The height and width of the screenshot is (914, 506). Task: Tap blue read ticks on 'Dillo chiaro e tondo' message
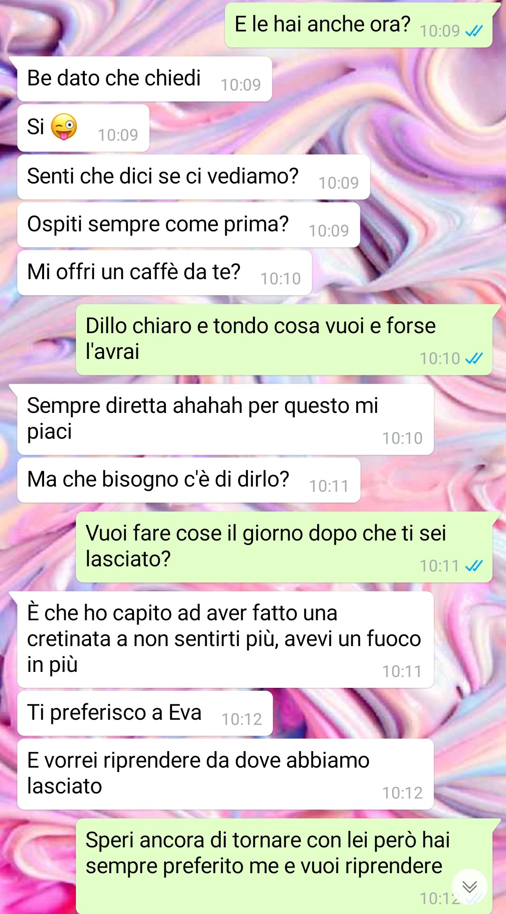pos(474,358)
